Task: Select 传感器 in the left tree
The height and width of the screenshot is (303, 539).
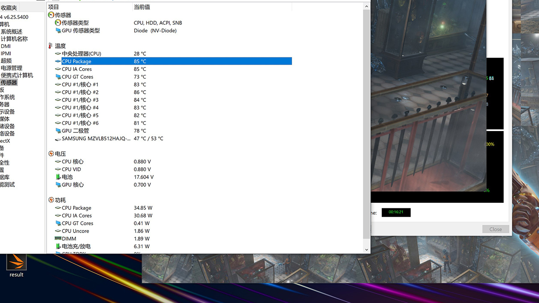Action: pyautogui.click(x=9, y=83)
